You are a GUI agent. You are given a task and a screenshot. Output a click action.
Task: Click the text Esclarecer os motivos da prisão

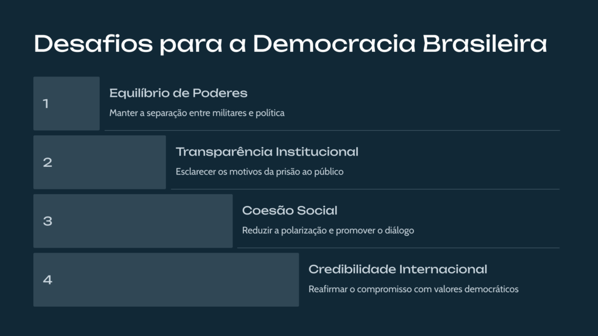point(259,172)
